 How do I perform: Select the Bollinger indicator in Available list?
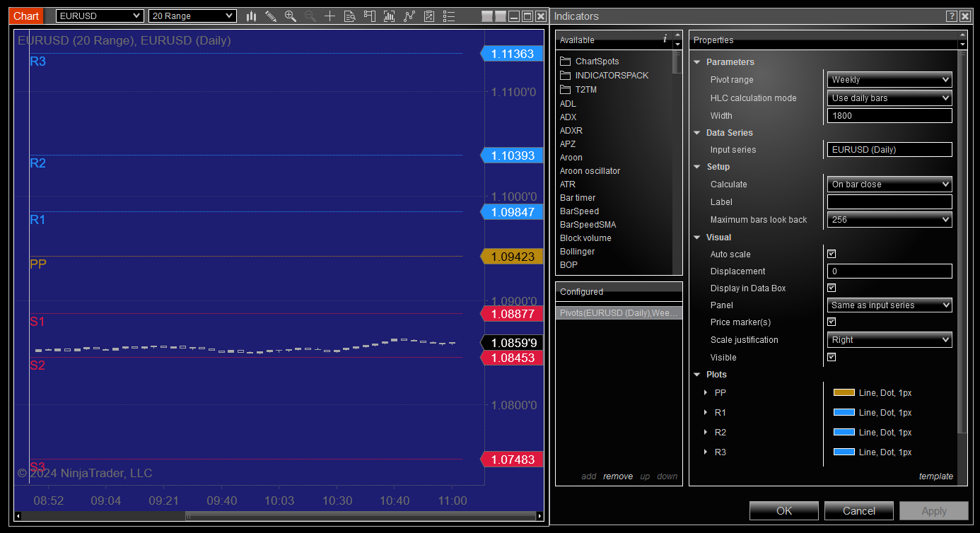(577, 252)
